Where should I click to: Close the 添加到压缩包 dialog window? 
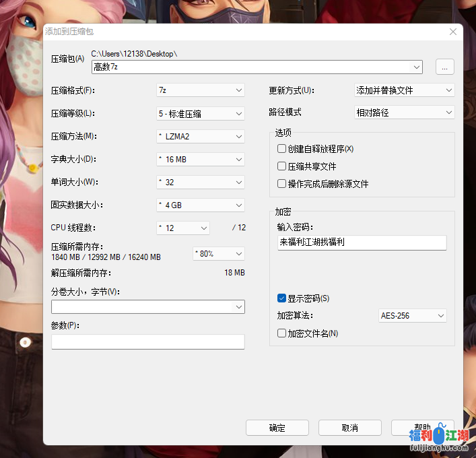click(x=452, y=32)
